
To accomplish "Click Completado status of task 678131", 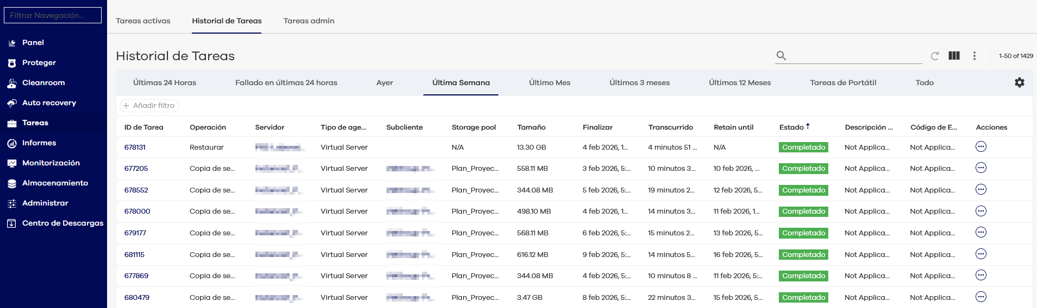I will click(x=803, y=147).
